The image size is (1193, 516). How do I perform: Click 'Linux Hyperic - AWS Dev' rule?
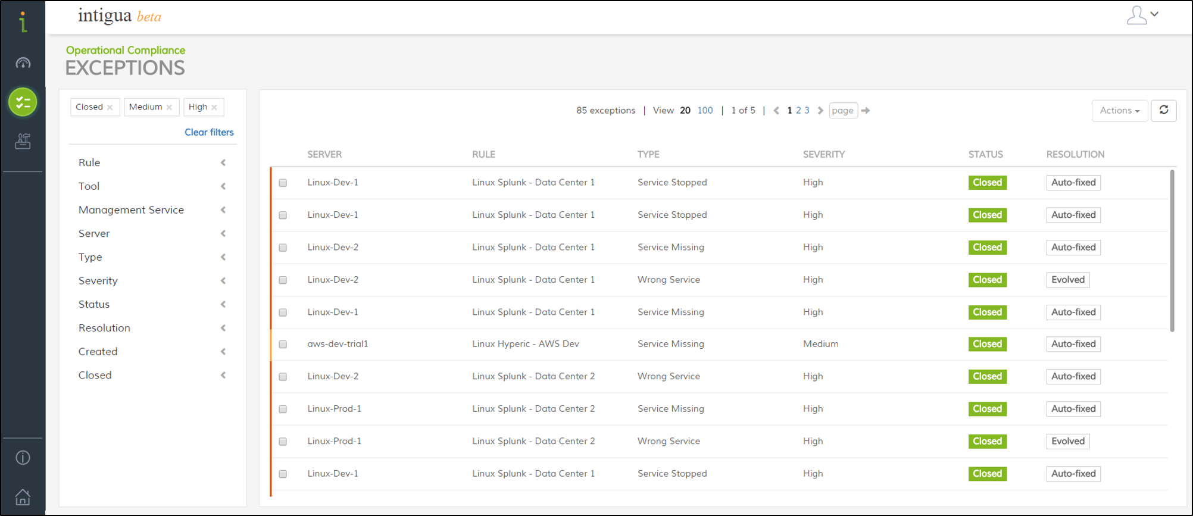click(526, 344)
